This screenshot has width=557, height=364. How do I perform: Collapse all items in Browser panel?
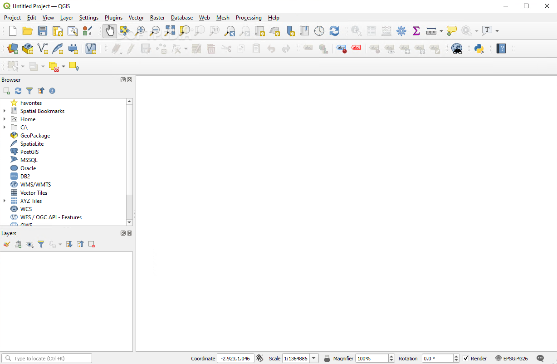(x=41, y=91)
